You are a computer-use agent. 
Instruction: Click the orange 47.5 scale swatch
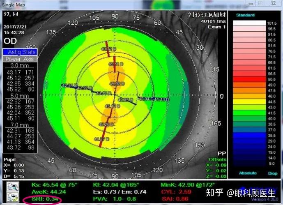[249, 90]
